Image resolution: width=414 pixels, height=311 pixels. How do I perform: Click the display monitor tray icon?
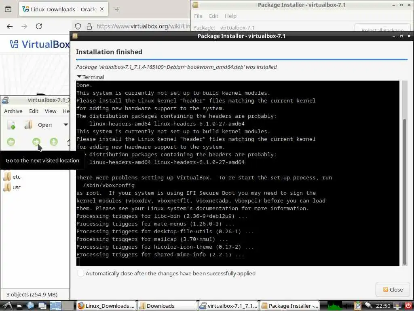[397, 306]
